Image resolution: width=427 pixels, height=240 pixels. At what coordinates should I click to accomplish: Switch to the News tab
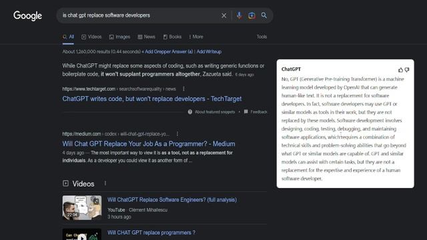click(146, 37)
